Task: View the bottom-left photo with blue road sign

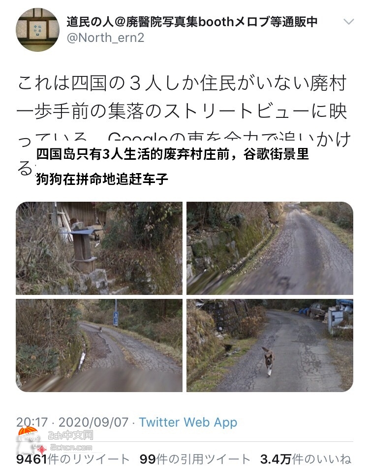Action: click(x=99, y=345)
